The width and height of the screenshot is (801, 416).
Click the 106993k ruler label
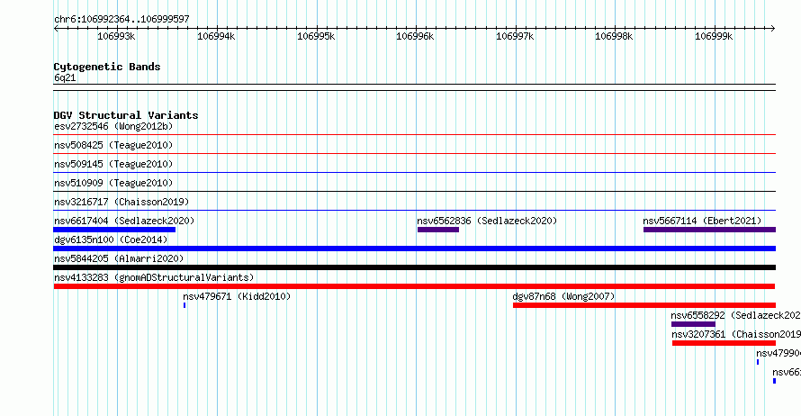pyautogui.click(x=116, y=36)
